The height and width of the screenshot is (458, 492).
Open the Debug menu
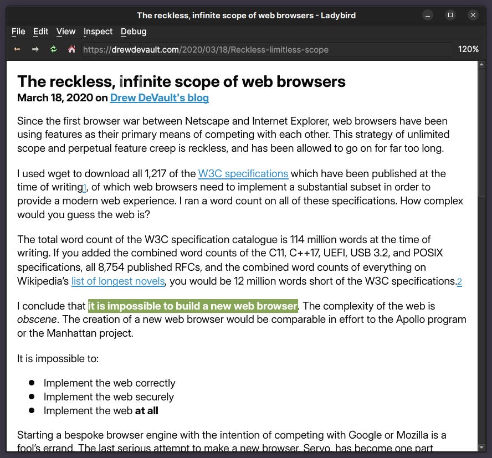click(133, 32)
